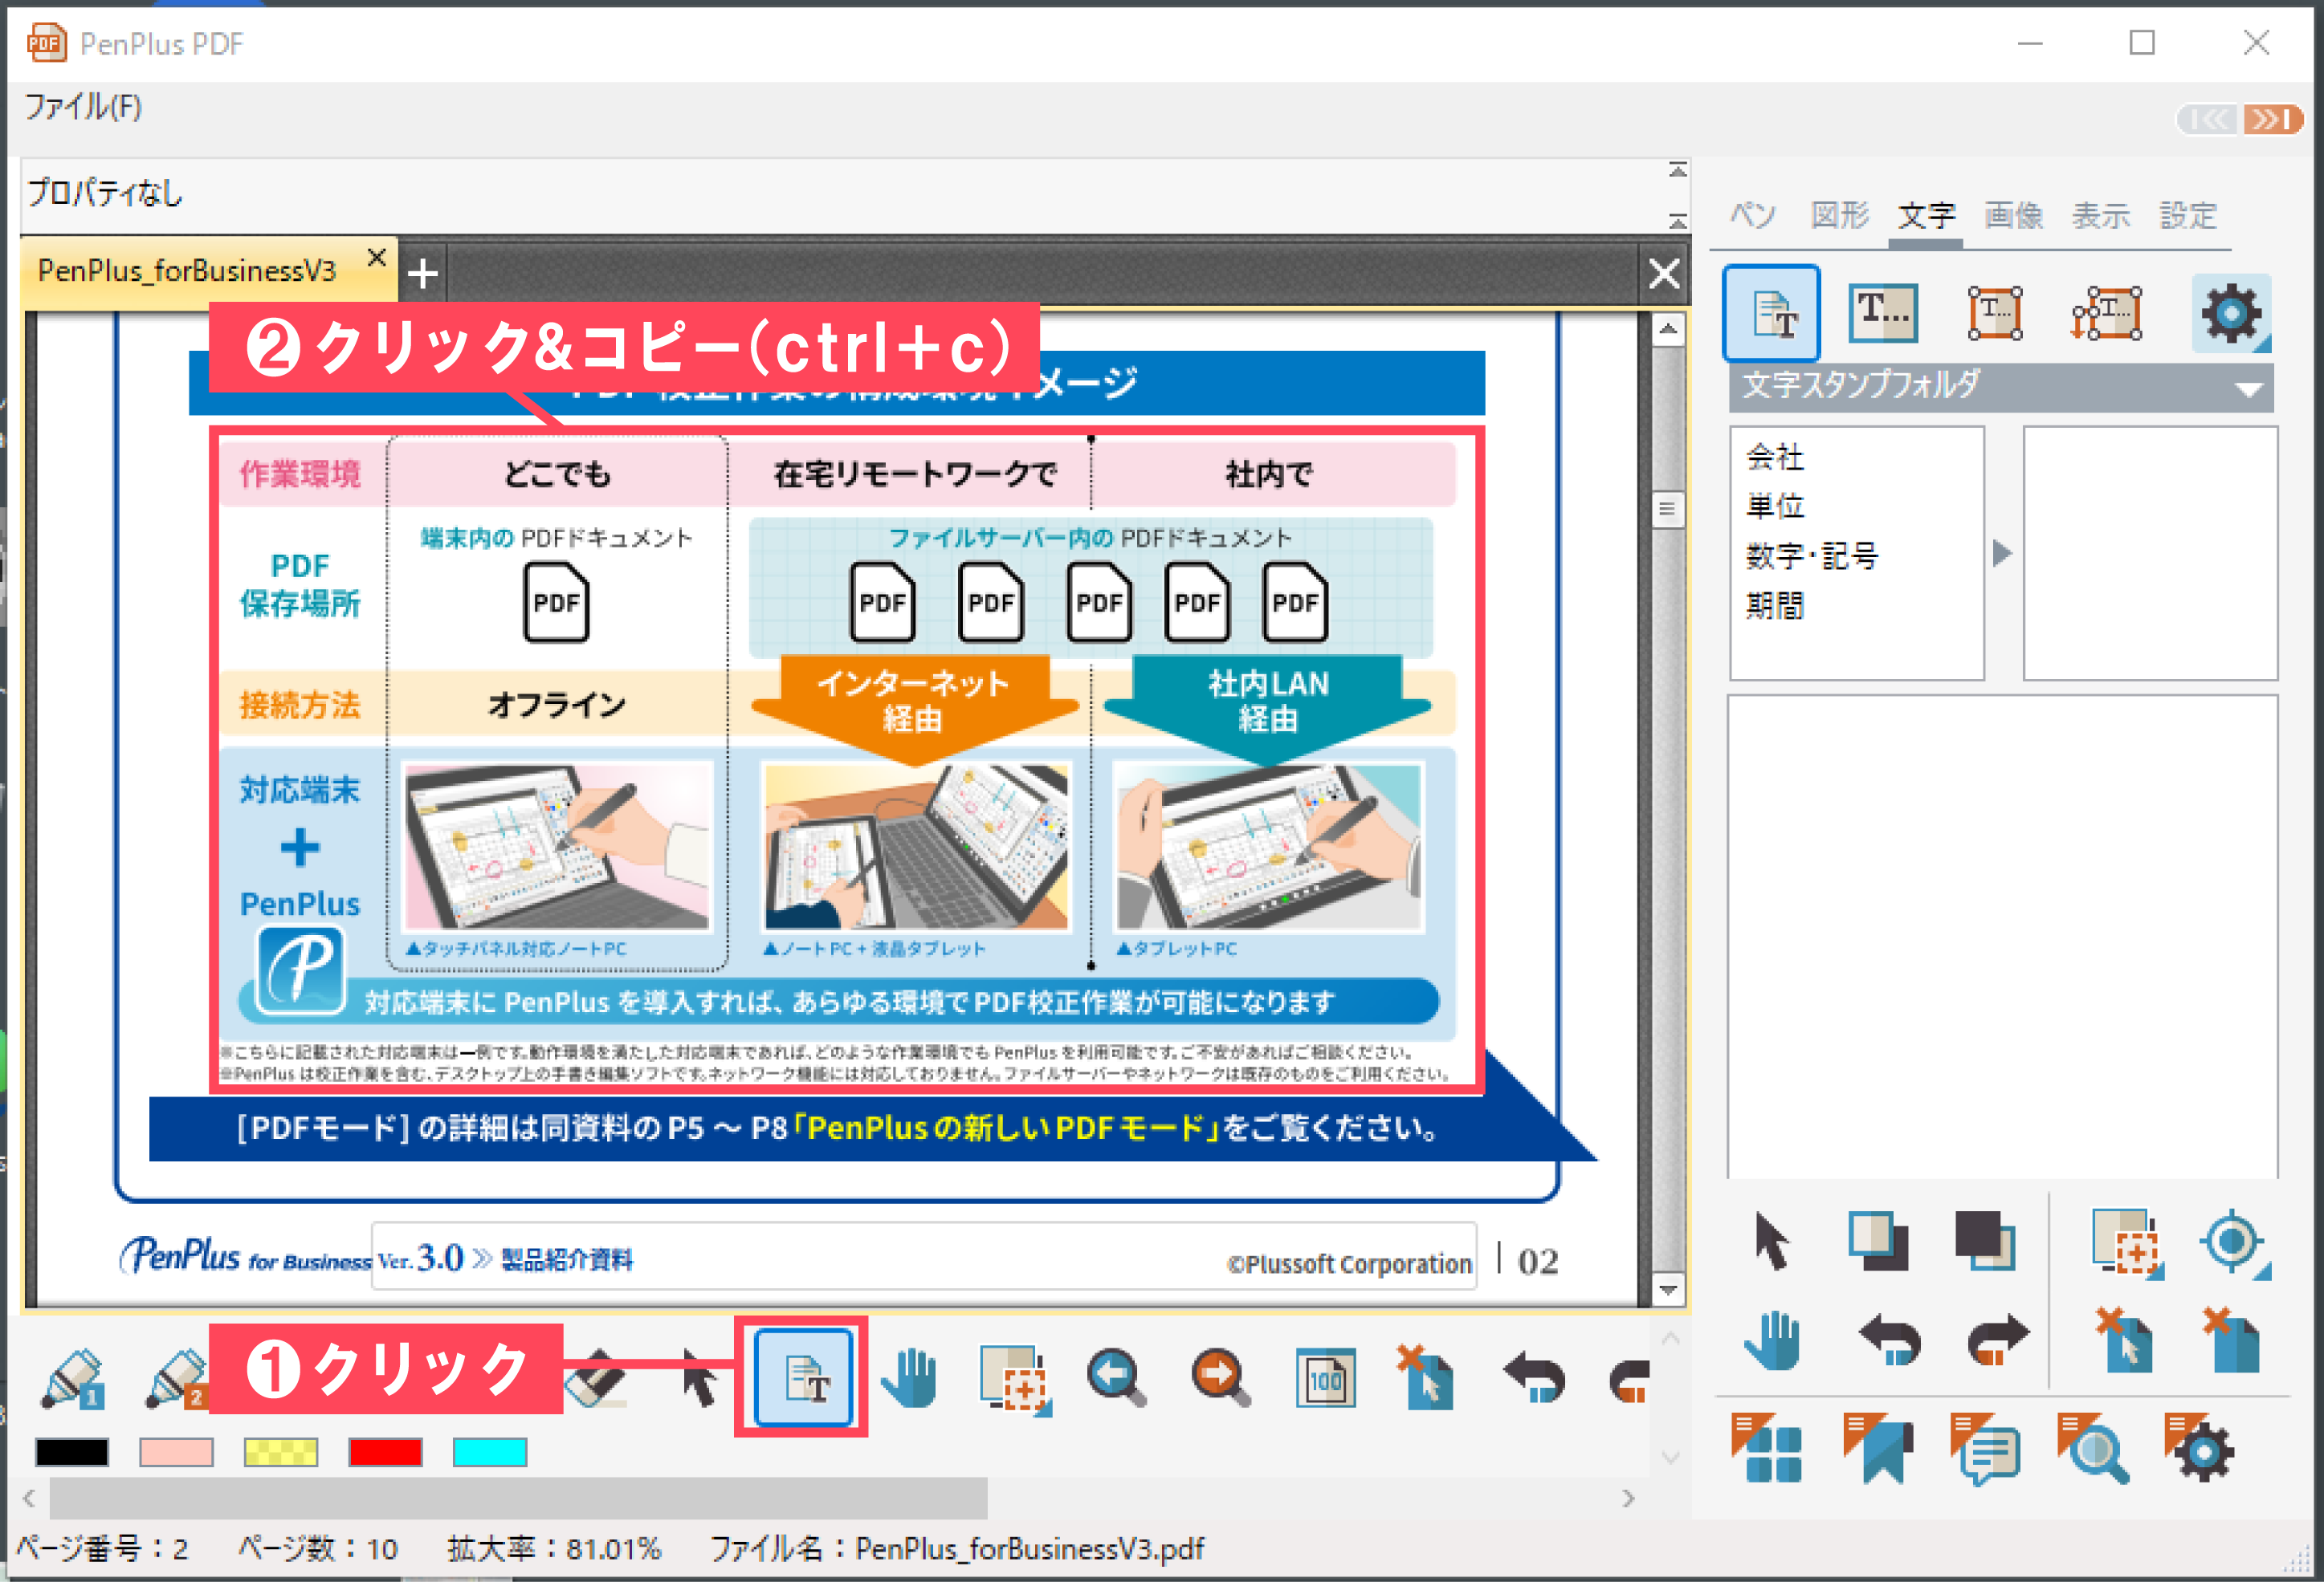Image resolution: width=2324 pixels, height=1582 pixels.
Task: Close the PenPlus_forBusinessV3 tab
Action: (x=376, y=258)
